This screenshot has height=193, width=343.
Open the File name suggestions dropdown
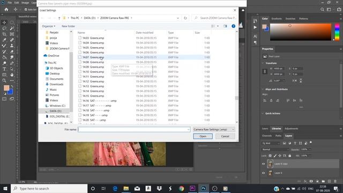pyautogui.click(x=188, y=130)
